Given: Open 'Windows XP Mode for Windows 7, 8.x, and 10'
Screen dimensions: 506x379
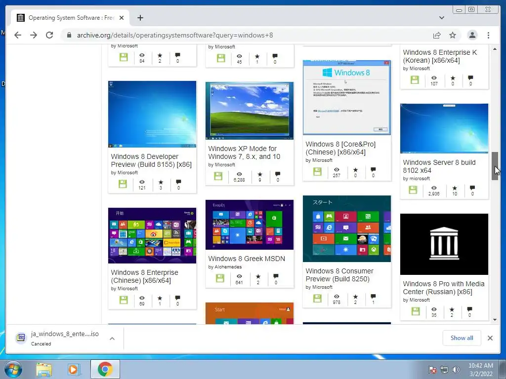Looking at the screenshot, I should coord(244,152).
